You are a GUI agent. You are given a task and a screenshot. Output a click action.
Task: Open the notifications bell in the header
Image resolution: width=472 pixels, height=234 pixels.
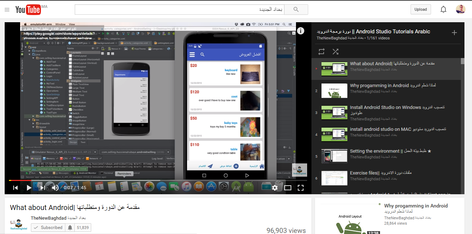443,10
